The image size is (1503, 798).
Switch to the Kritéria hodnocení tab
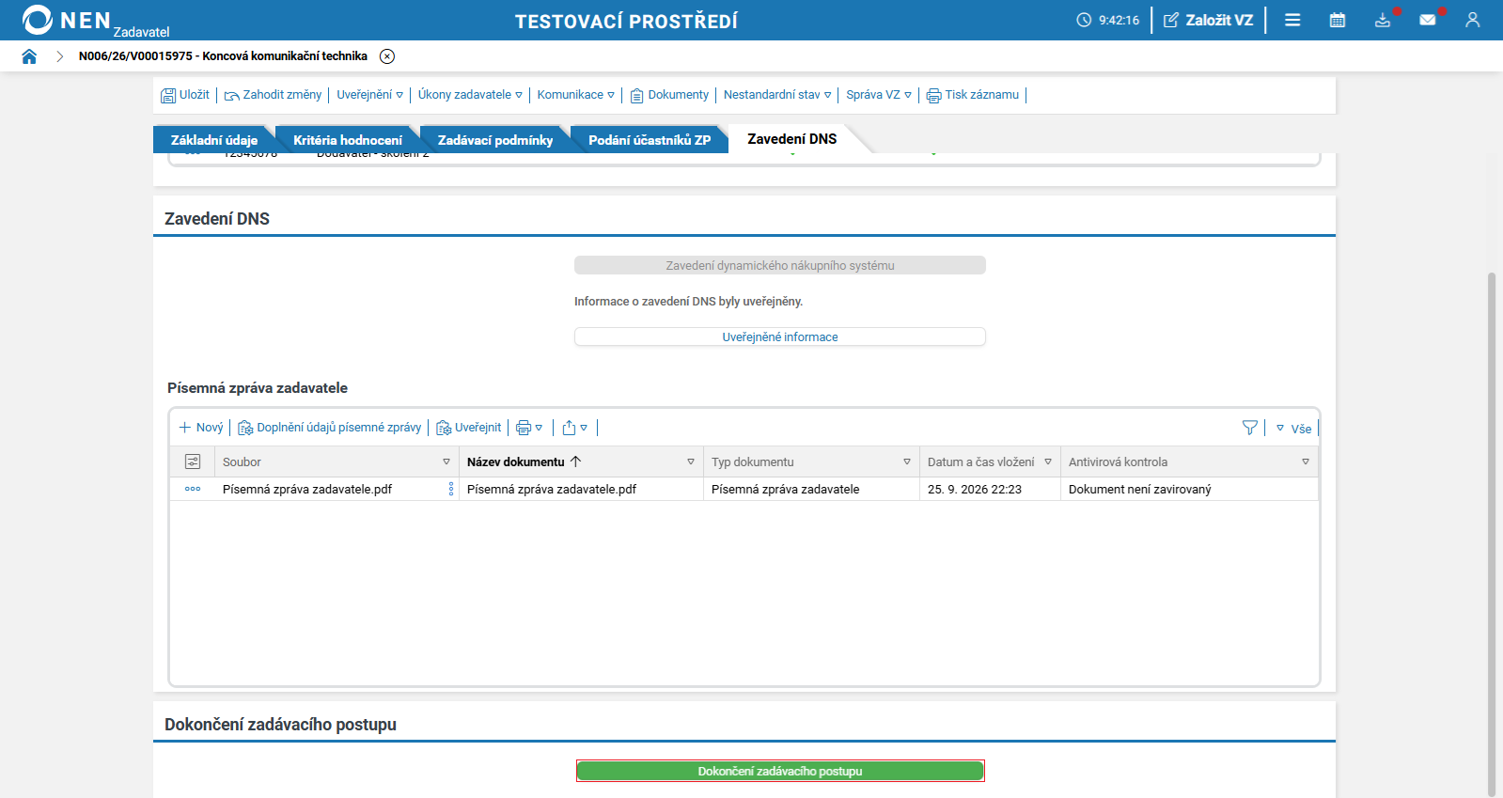coord(348,140)
